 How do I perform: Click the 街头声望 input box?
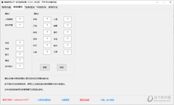(20, 25)
